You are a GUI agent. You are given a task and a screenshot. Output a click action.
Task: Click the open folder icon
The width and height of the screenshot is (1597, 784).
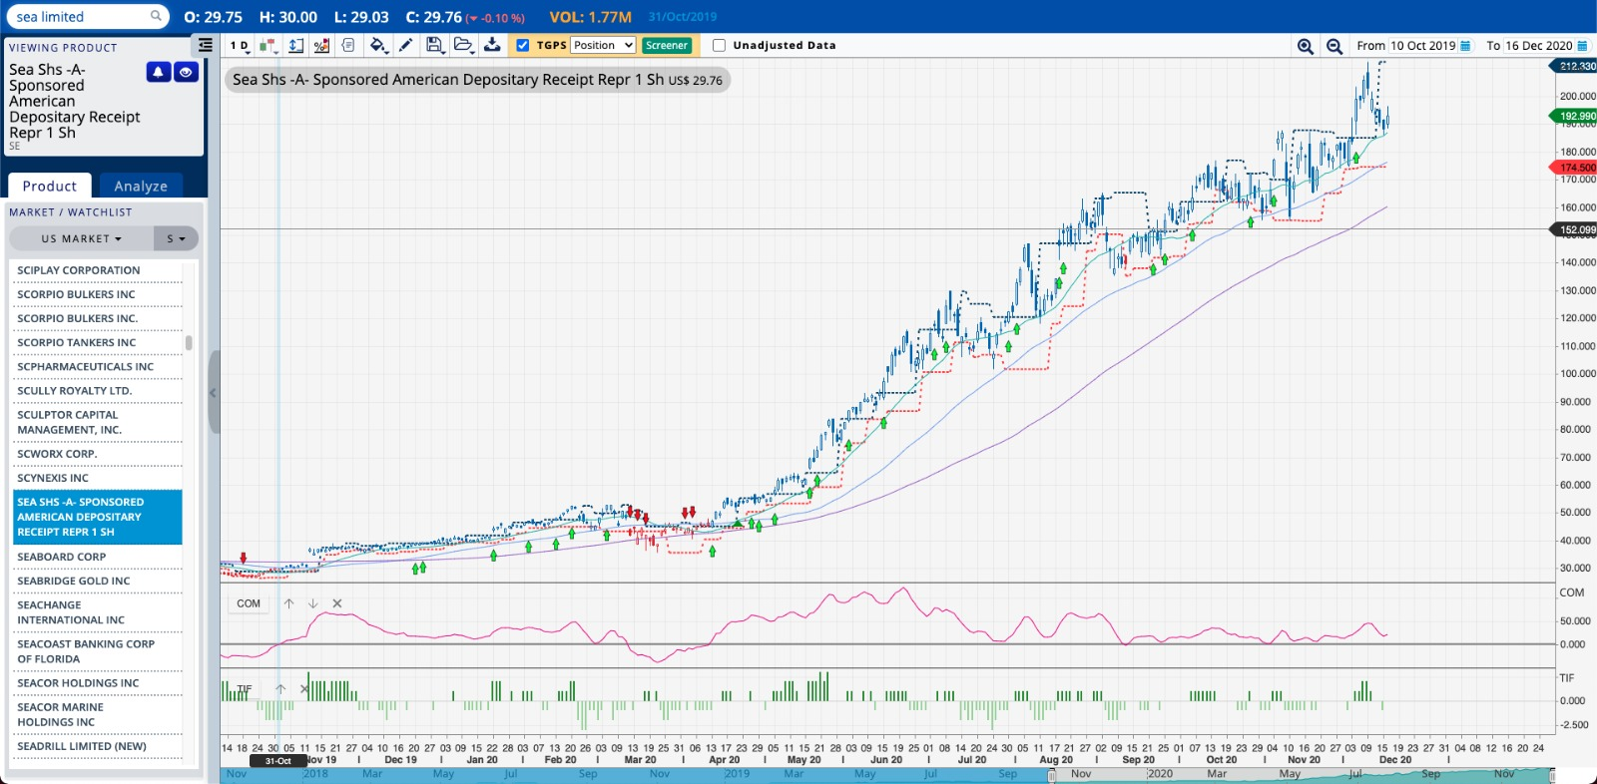click(463, 45)
